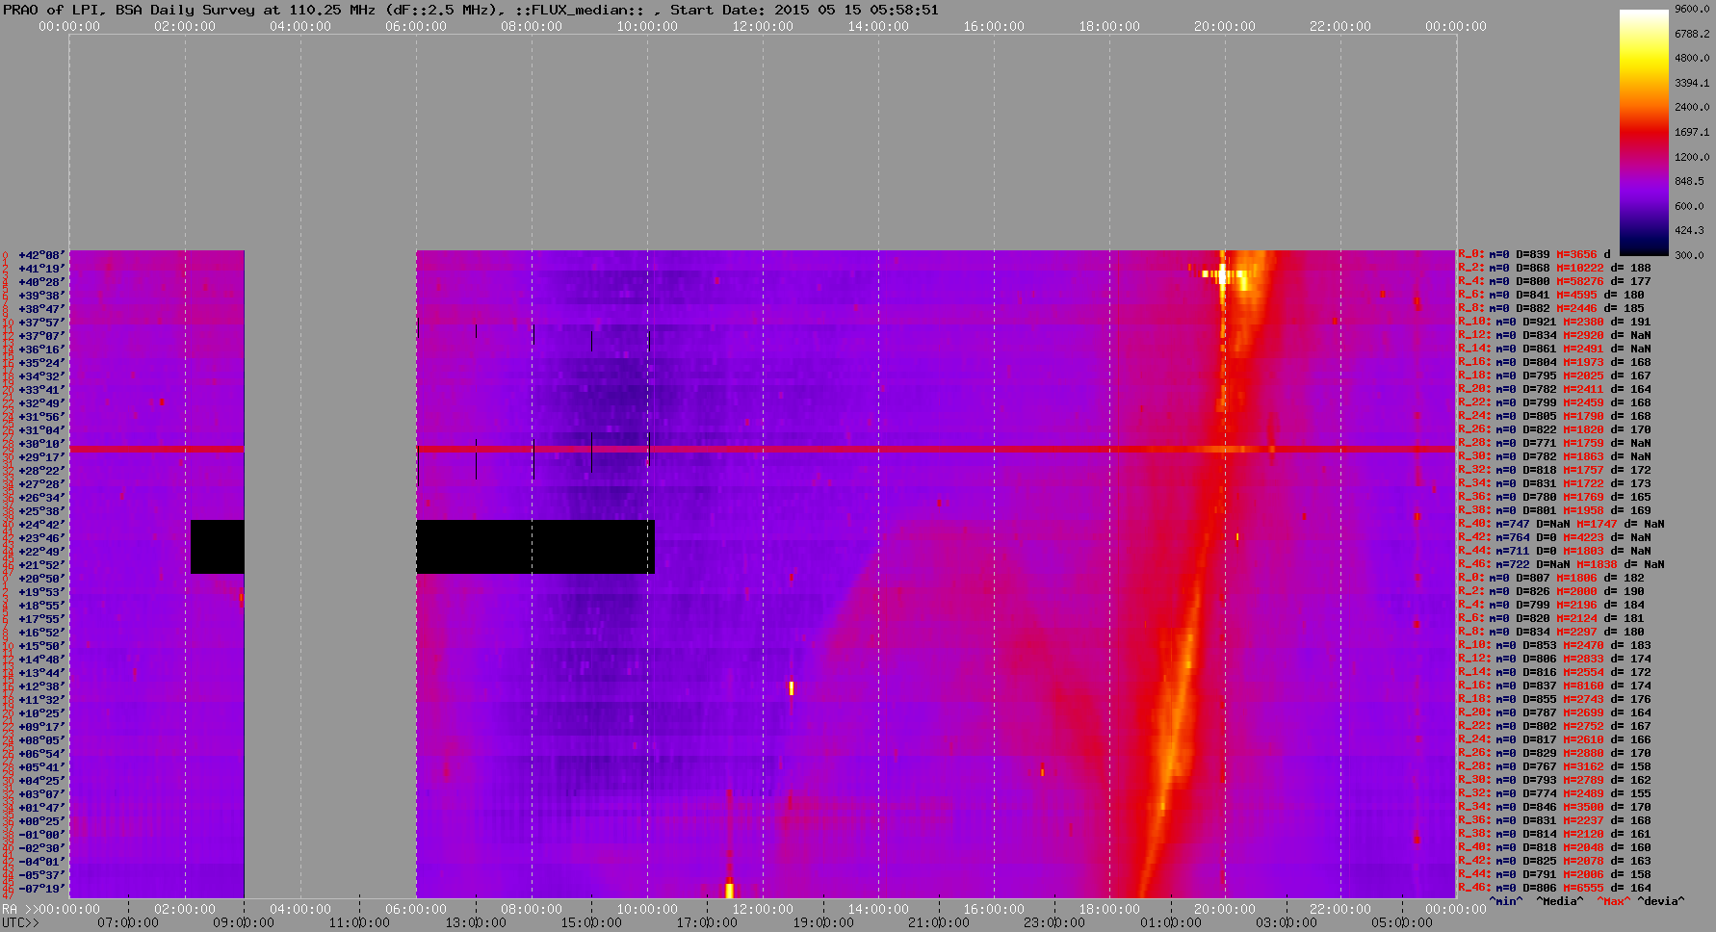Click the wide black masked block after 06:00
The width and height of the screenshot is (1716, 932).
click(535, 547)
